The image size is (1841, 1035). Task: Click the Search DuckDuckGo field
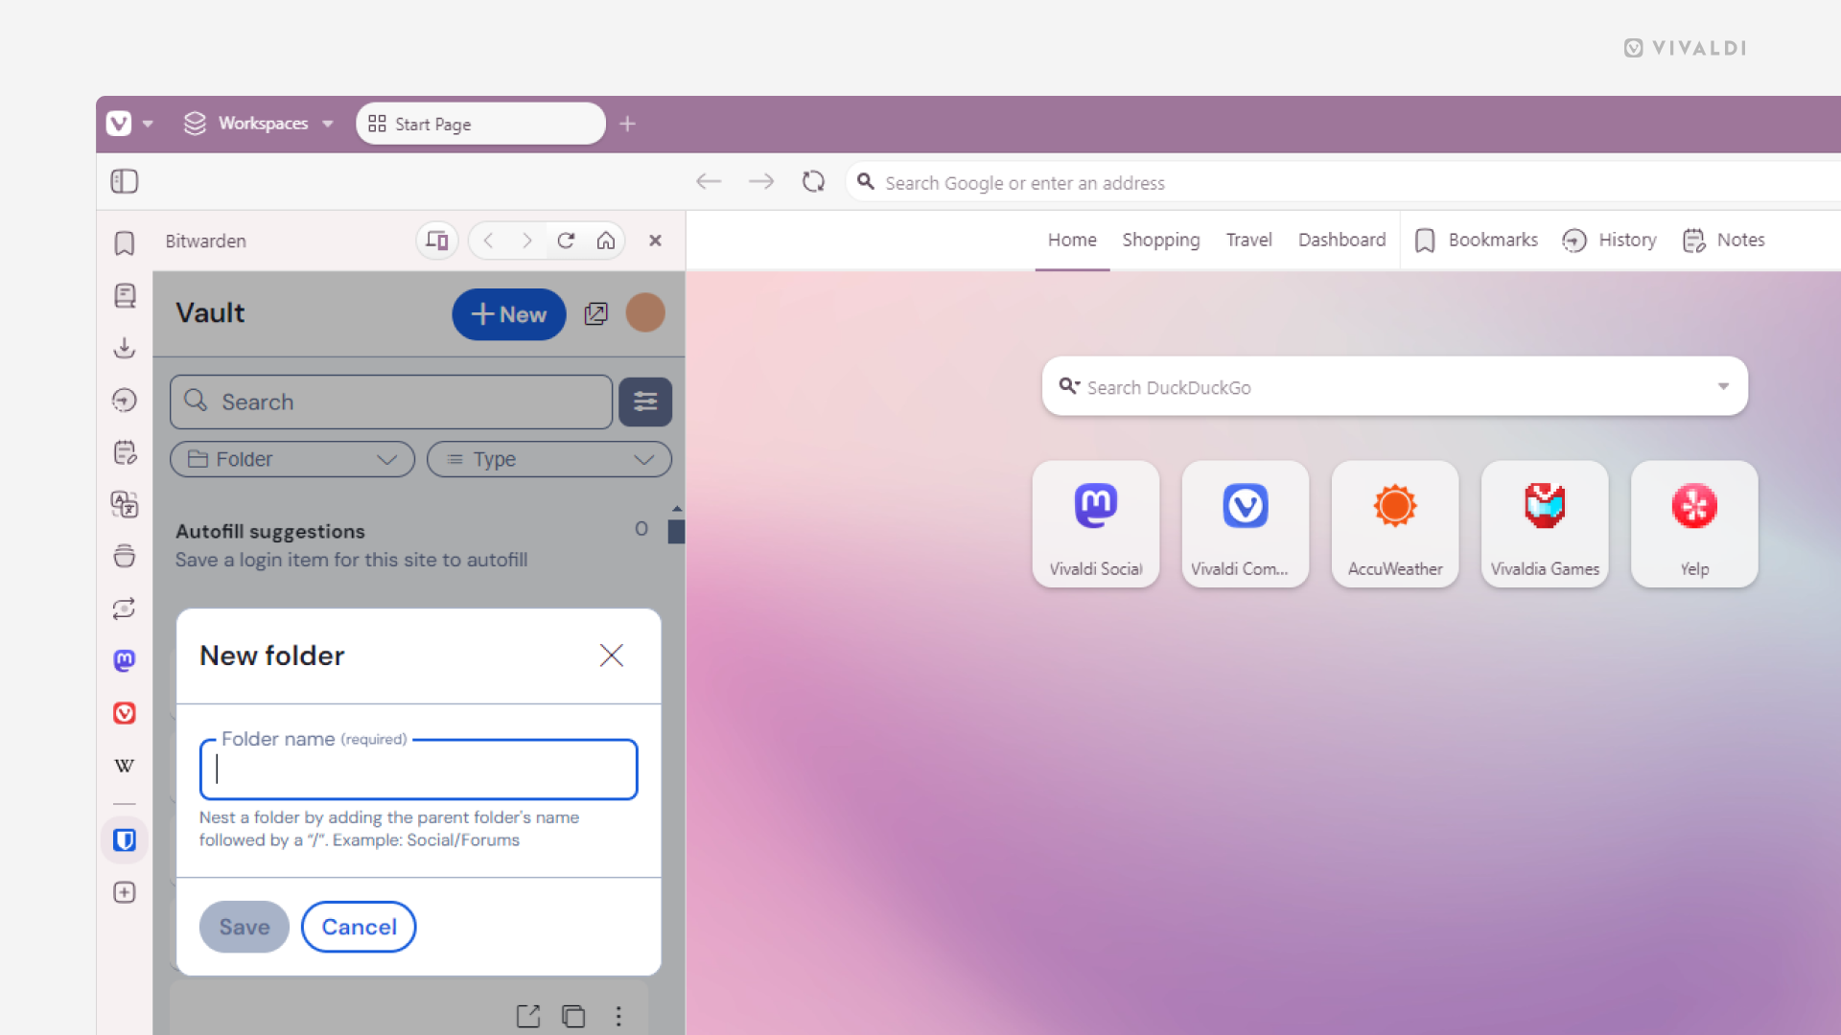(1395, 387)
